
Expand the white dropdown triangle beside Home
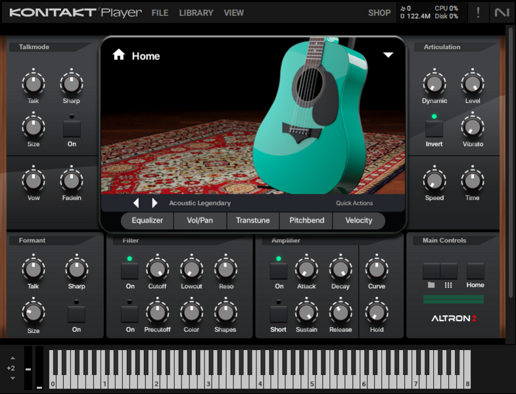click(x=388, y=55)
